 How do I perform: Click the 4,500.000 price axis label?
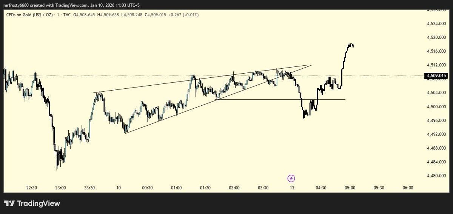[437, 107]
